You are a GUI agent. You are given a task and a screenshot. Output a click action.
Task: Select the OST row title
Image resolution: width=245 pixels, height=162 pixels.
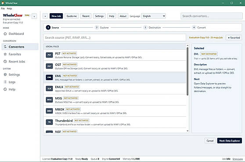(58, 65)
